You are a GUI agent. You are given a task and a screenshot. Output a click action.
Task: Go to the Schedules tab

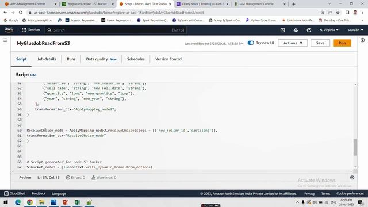coord(136,59)
